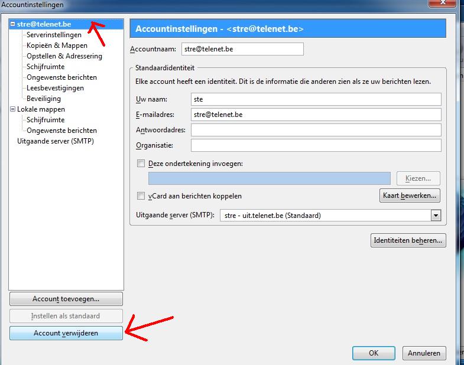Open Ongewenste berichten under stre@telenet.be
This screenshot has height=365, width=464.
coord(61,77)
